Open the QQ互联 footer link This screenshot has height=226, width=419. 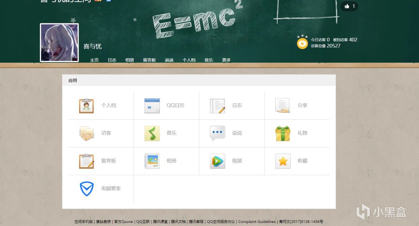[x=143, y=222]
